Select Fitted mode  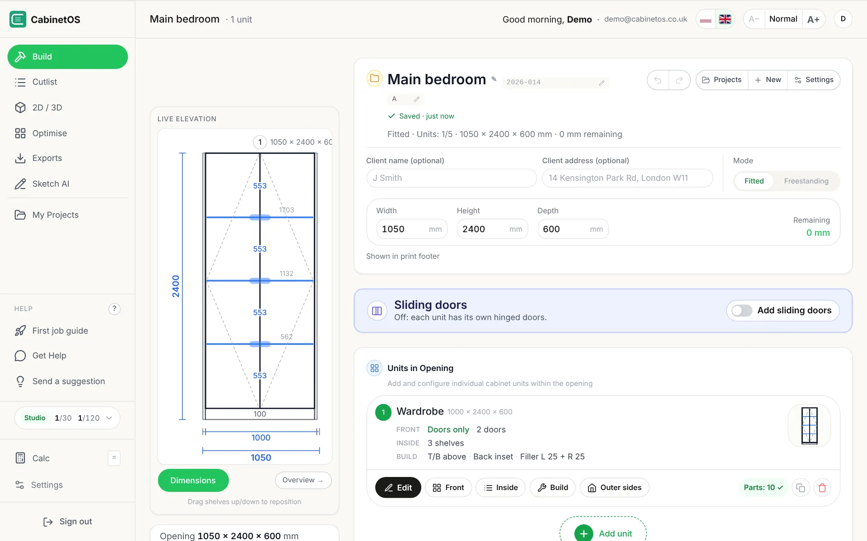pyautogui.click(x=754, y=181)
